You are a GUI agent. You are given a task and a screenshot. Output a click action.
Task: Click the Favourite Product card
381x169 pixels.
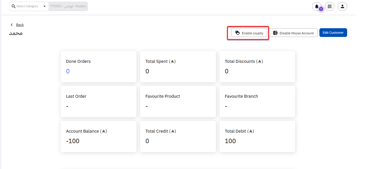(178, 102)
